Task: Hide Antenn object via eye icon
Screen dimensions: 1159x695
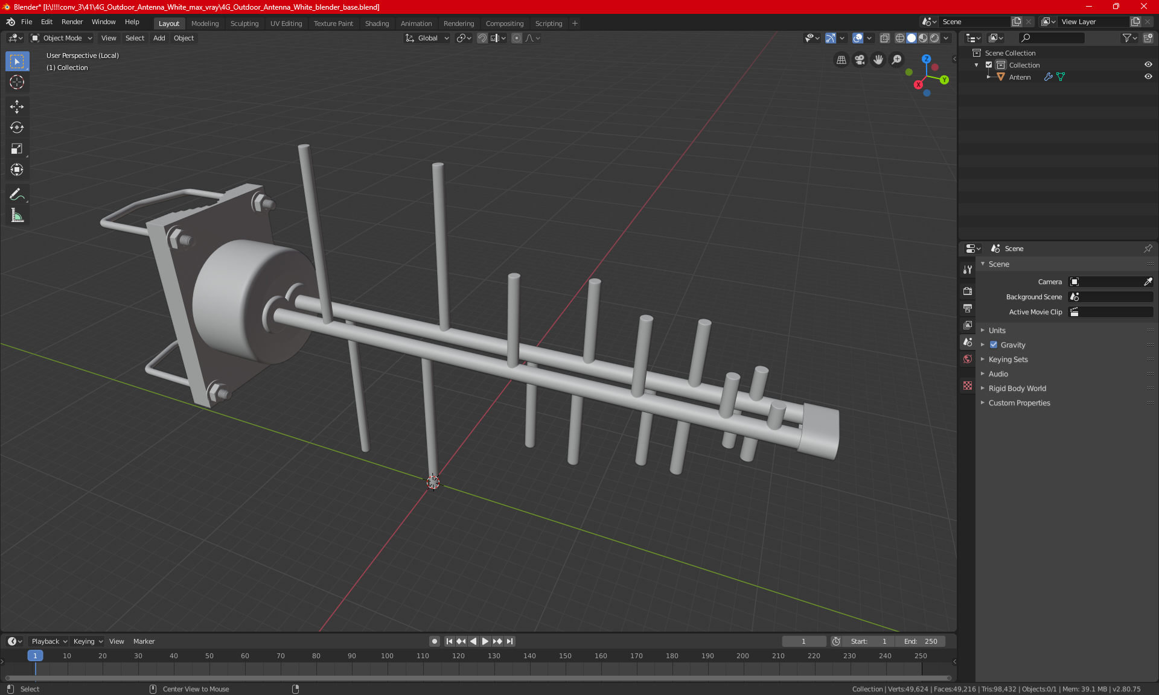Action: [x=1148, y=77]
